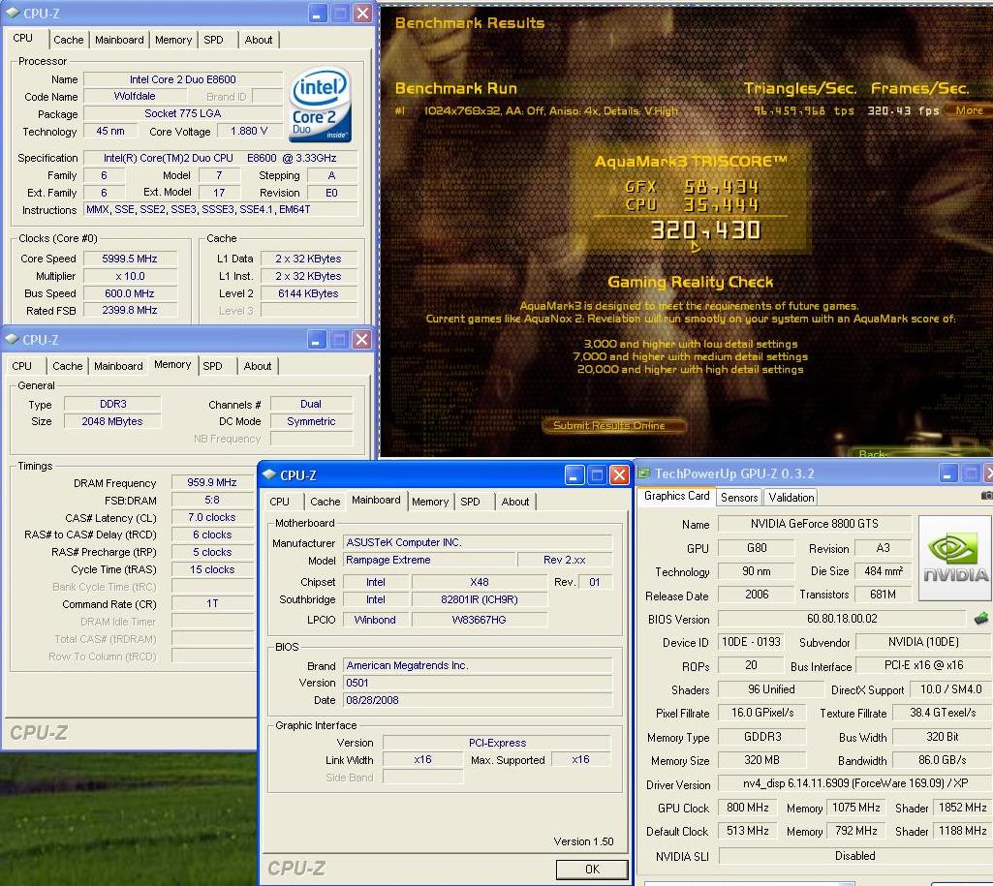Minimize the GPU-Z window
993x886 pixels.
(x=948, y=474)
